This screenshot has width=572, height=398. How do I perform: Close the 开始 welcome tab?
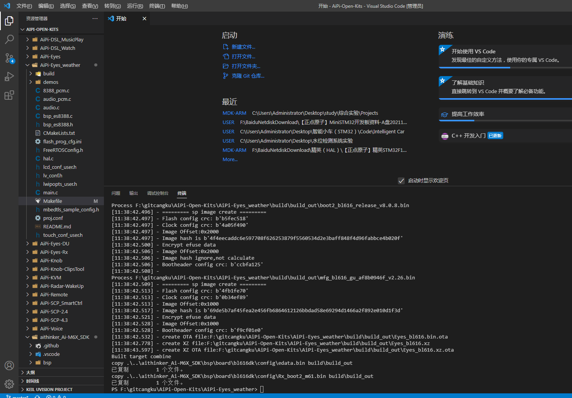tap(144, 19)
